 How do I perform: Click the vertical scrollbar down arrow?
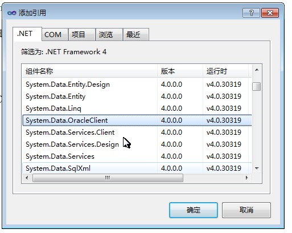pyautogui.click(x=257, y=168)
